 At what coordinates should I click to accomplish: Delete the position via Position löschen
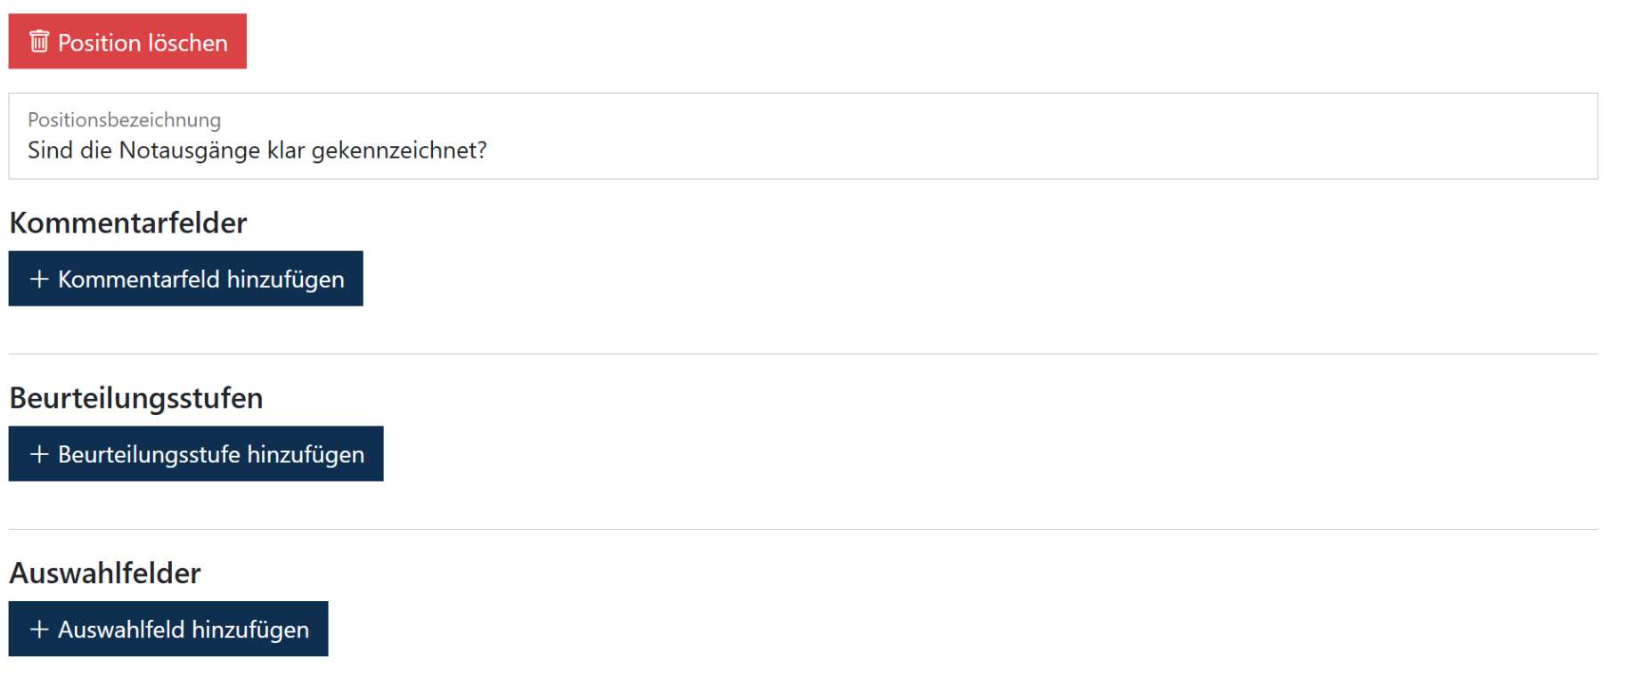[127, 41]
